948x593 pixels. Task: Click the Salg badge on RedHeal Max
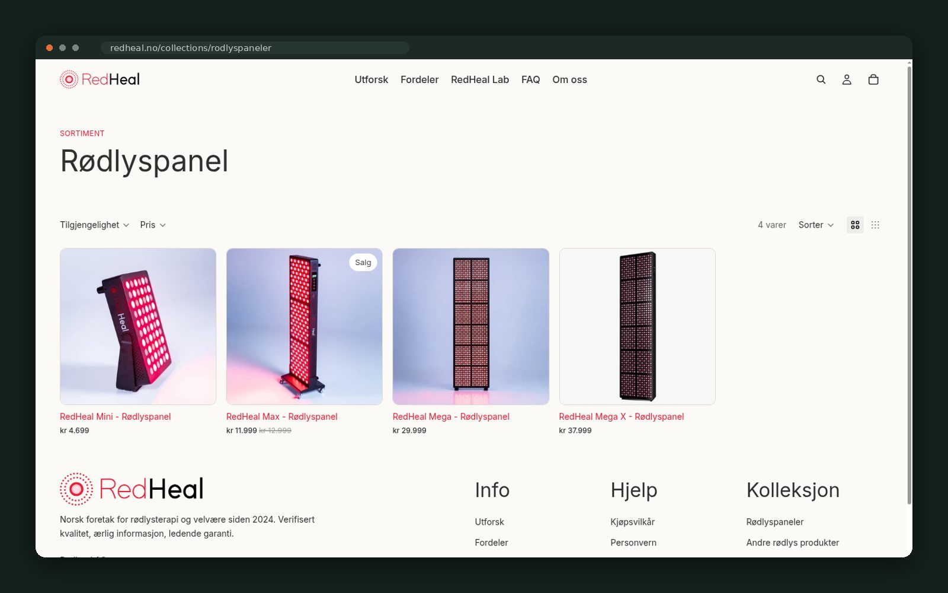click(363, 262)
